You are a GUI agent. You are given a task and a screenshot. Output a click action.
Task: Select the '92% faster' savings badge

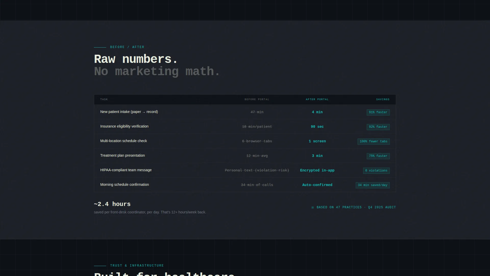point(378,127)
